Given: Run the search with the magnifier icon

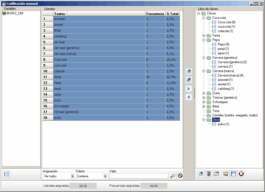Looking at the screenshot, I should (173, 176).
